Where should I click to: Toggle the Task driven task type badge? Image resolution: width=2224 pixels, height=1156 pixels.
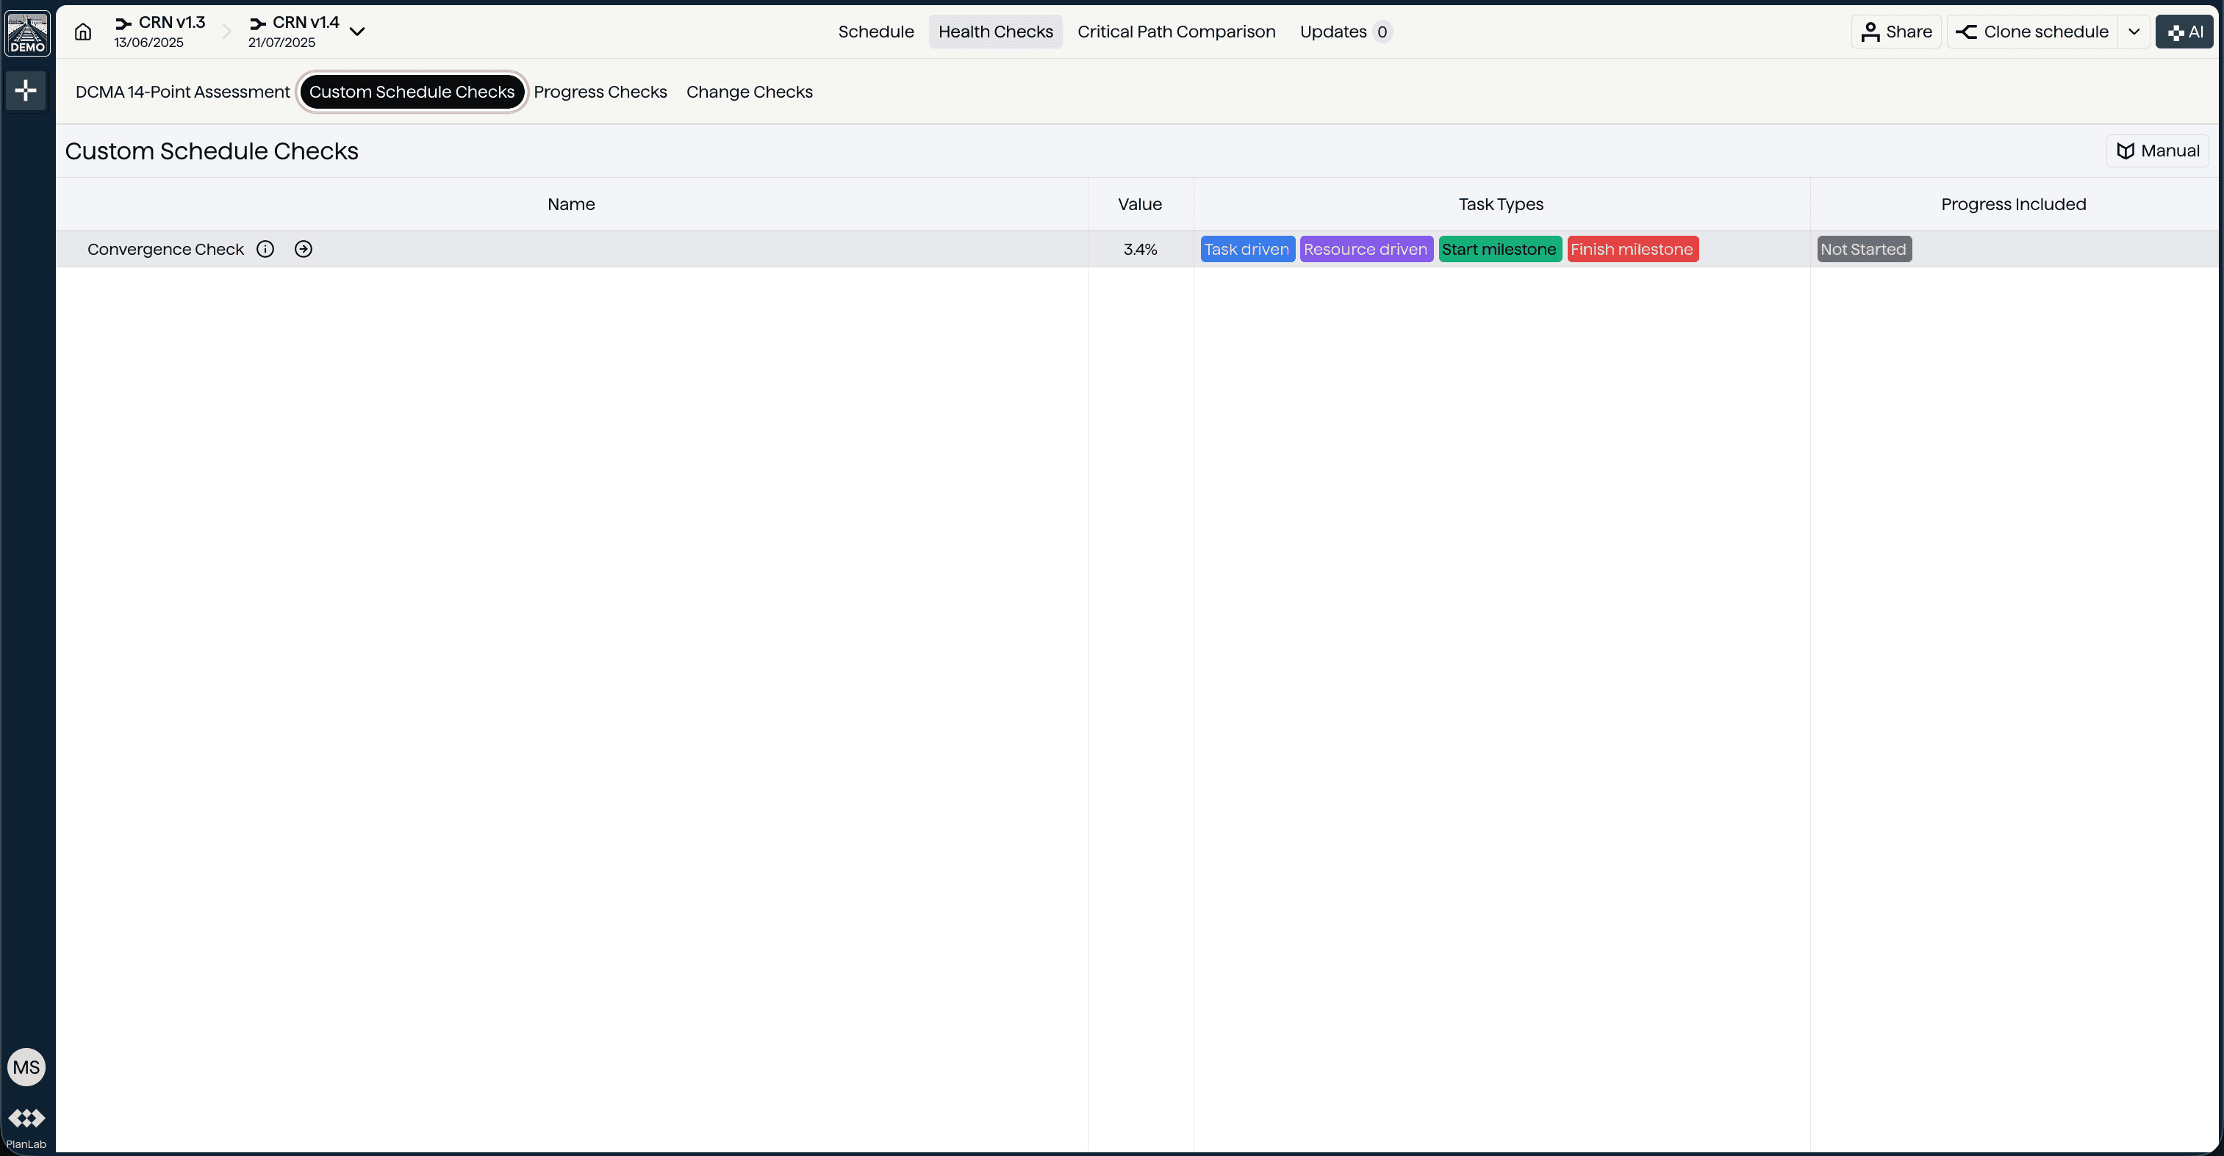[1246, 248]
